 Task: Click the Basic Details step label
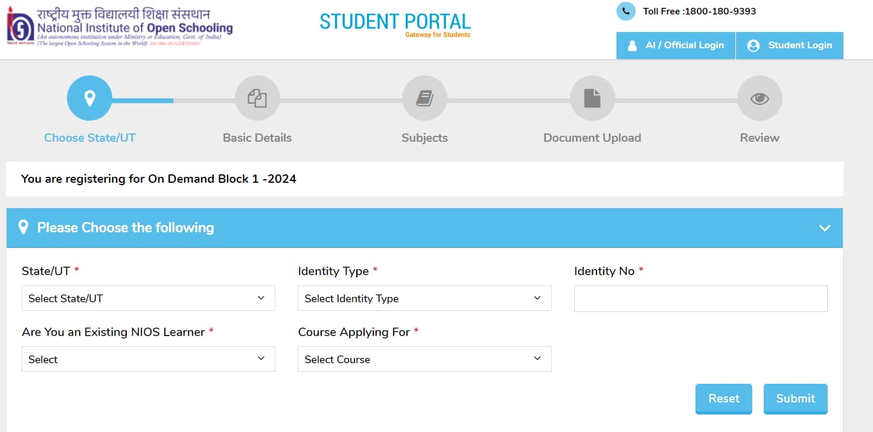tap(257, 138)
